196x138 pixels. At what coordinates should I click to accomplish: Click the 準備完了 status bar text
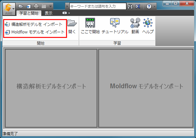click(x=10, y=134)
